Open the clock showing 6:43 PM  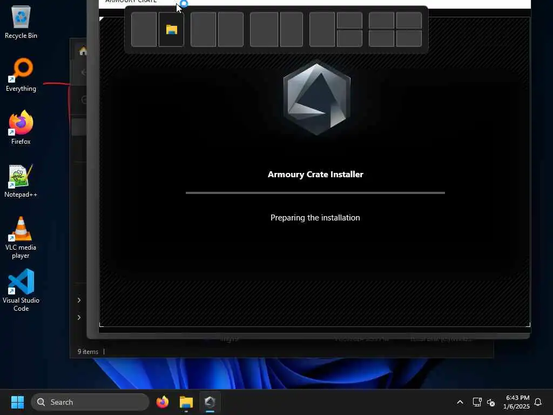pyautogui.click(x=516, y=402)
